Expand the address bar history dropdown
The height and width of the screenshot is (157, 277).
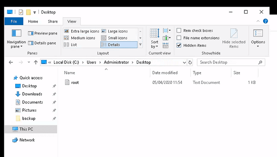pos(184,62)
